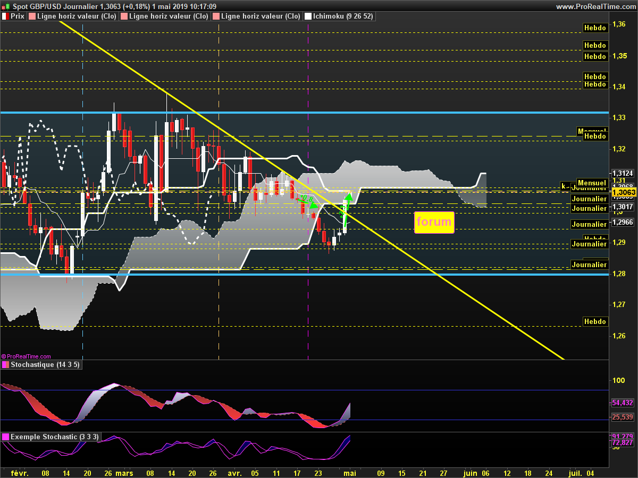Image resolution: width=638 pixels, height=478 pixels.
Task: Select the Hebdo label between 1,27 and 1,26
Action: pos(595,321)
